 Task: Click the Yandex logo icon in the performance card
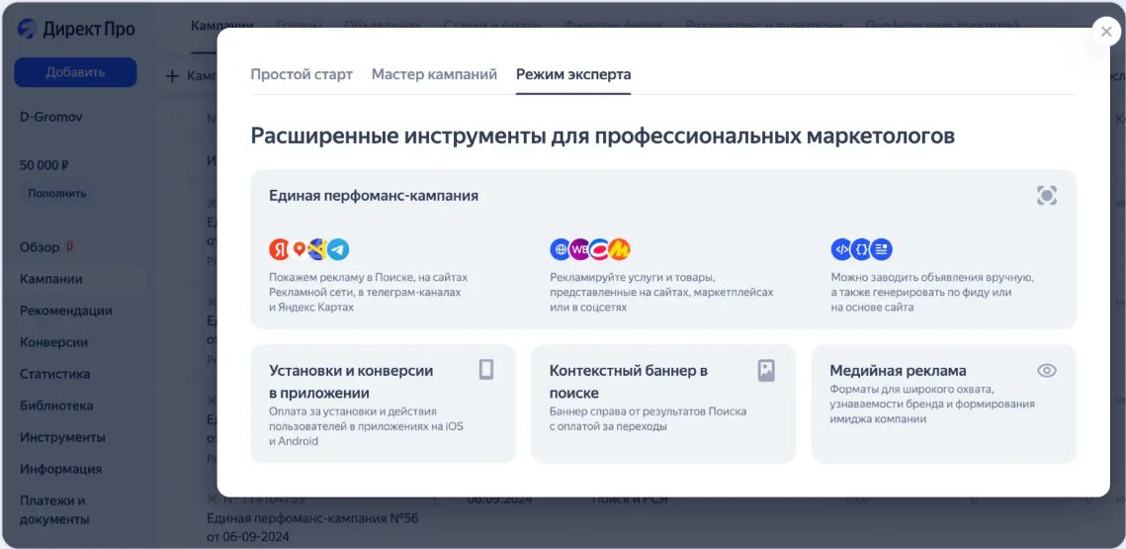tap(280, 249)
